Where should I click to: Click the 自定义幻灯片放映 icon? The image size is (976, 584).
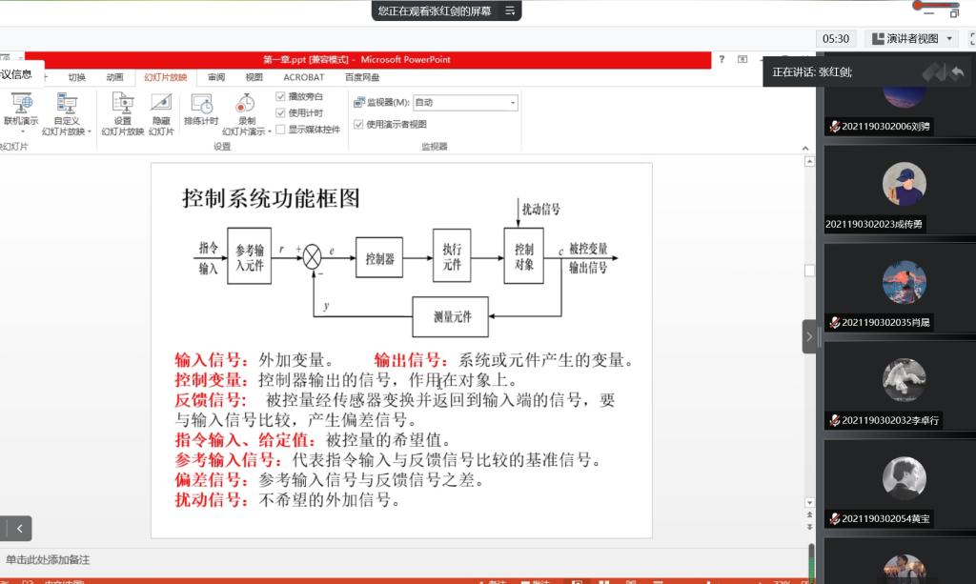coord(67,104)
